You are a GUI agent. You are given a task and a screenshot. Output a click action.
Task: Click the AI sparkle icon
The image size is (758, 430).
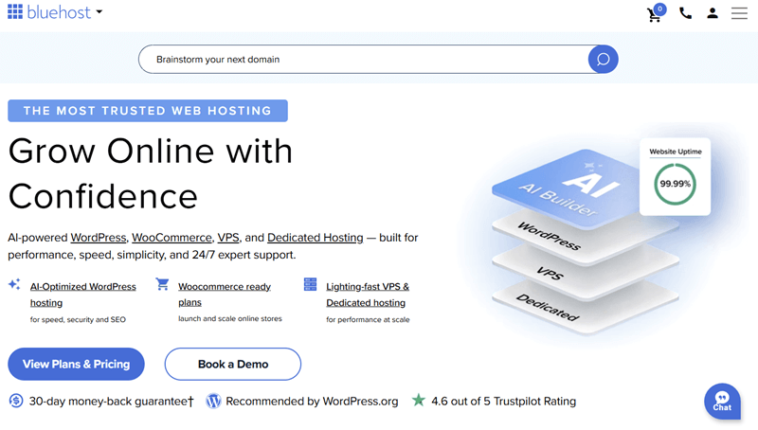click(14, 284)
